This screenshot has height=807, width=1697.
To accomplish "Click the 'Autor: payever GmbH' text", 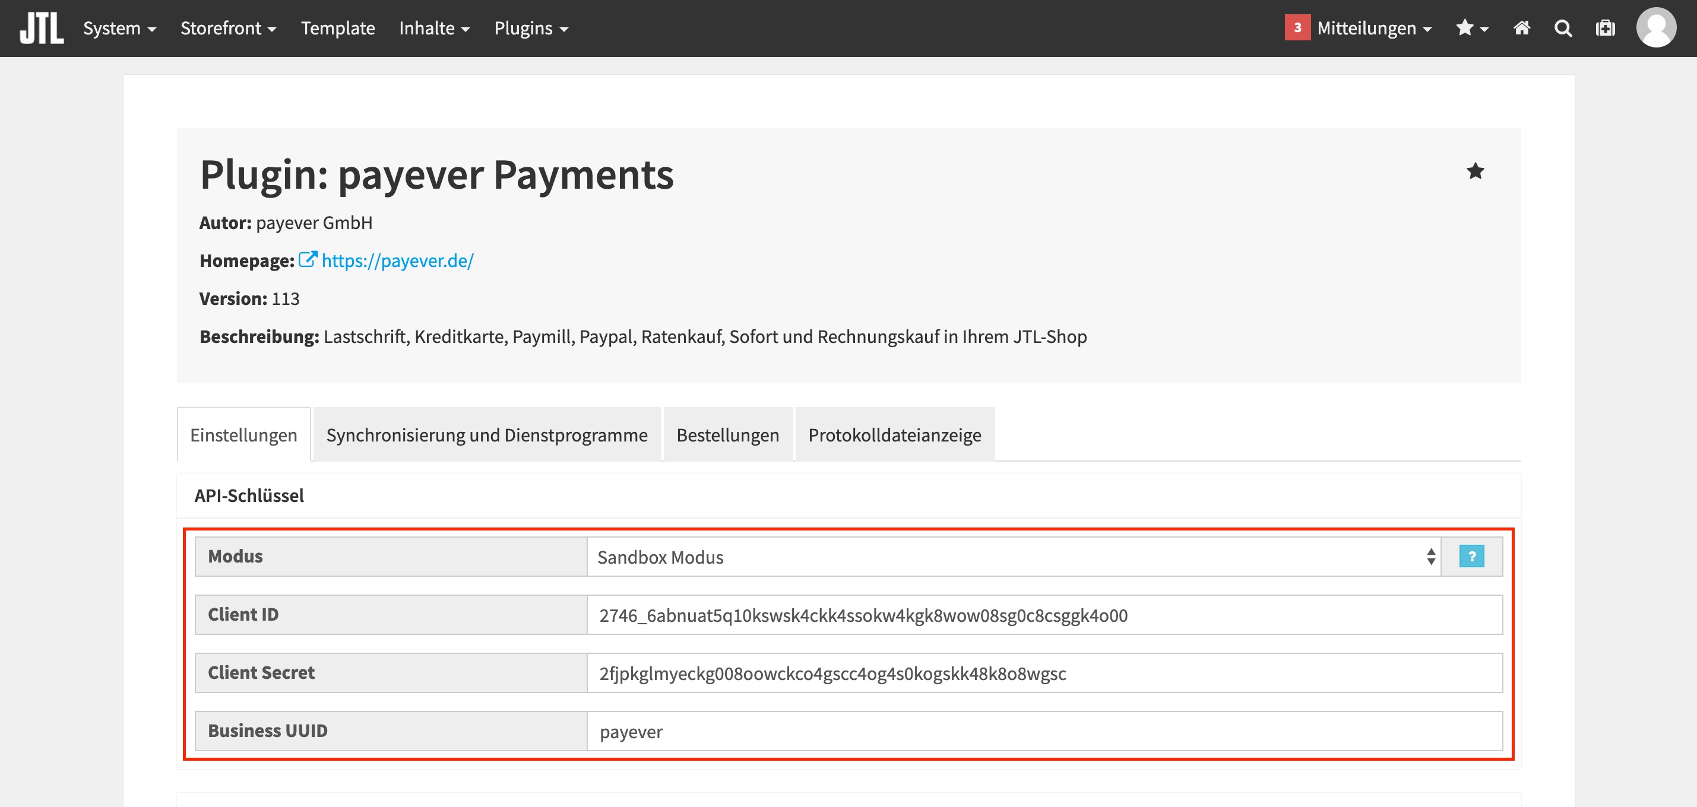I will tap(286, 223).
